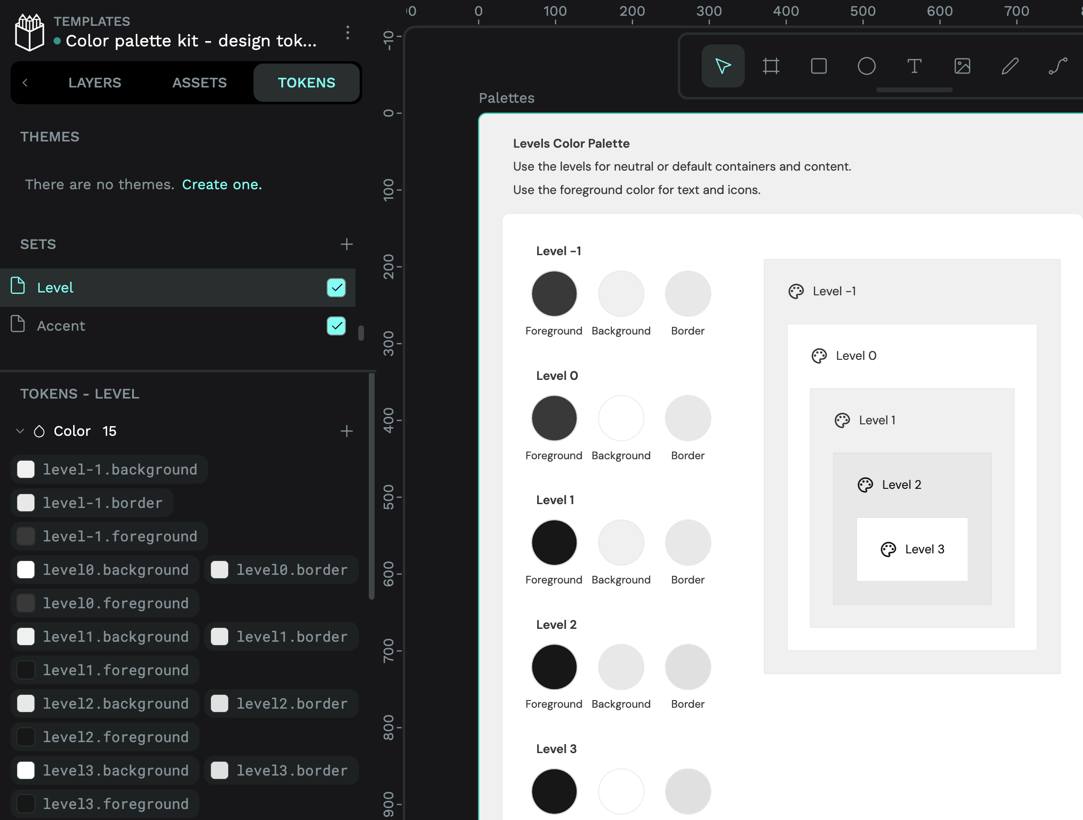1083x820 pixels.
Task: Select the Rectangle tool
Action: tap(818, 66)
